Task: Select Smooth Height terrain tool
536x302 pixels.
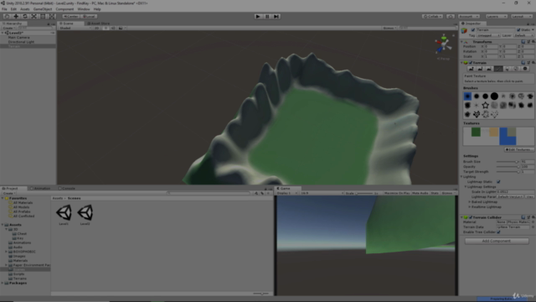Action: 489,69
